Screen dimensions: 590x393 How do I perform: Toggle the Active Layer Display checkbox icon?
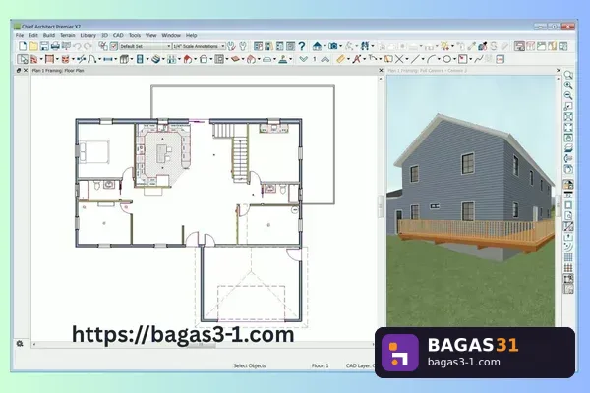114,46
